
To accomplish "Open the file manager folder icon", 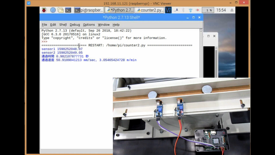I will coord(60,10).
